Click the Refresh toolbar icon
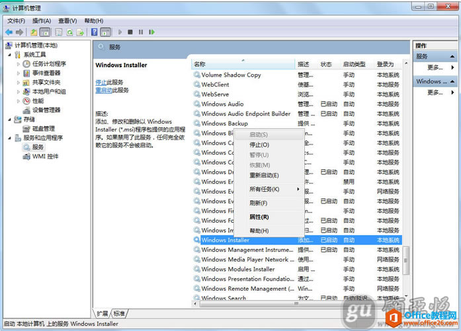 click(69, 32)
